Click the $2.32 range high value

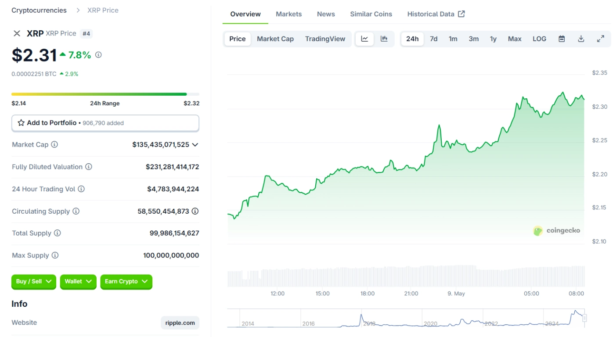(191, 104)
